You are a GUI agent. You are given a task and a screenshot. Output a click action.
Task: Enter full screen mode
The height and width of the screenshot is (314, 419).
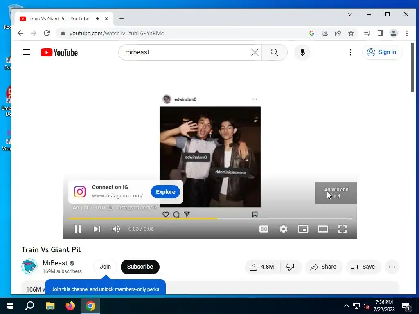[342, 229]
